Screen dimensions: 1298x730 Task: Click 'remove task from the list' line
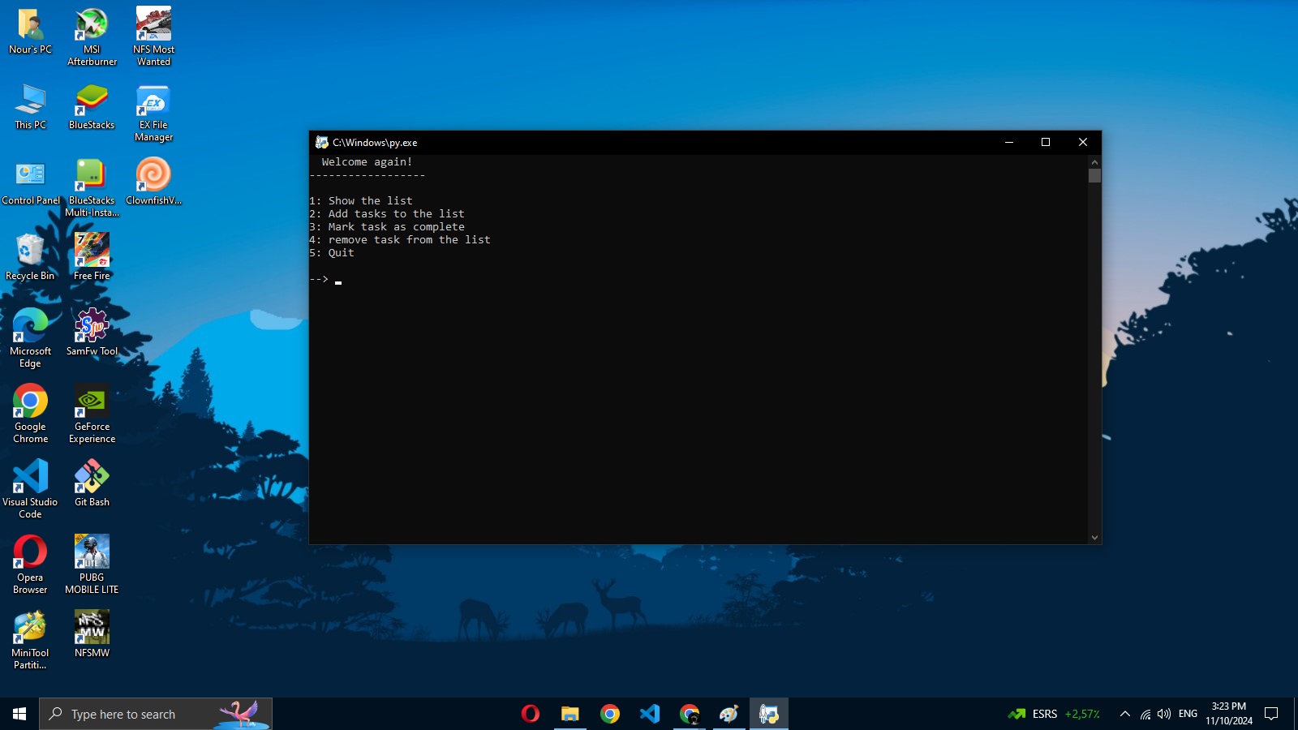click(400, 239)
